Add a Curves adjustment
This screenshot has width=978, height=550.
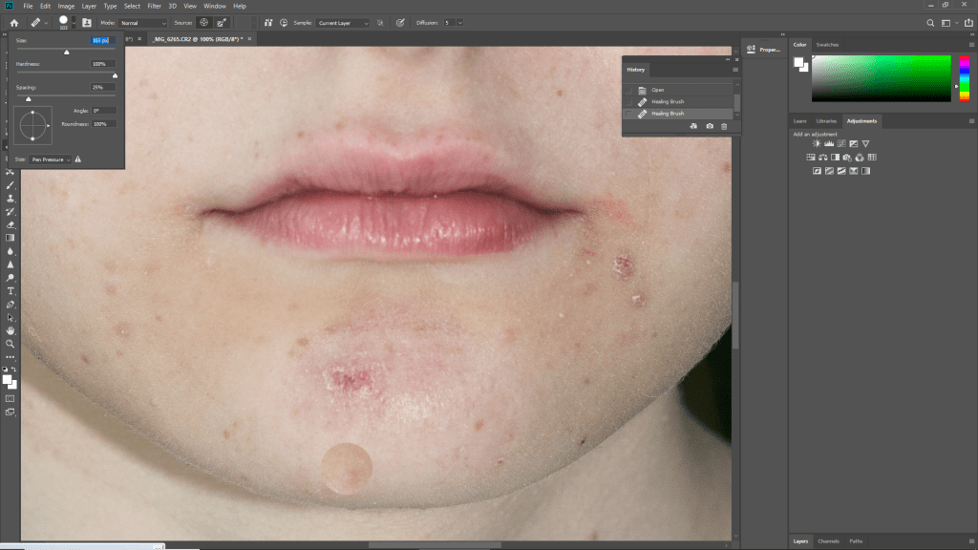841,143
